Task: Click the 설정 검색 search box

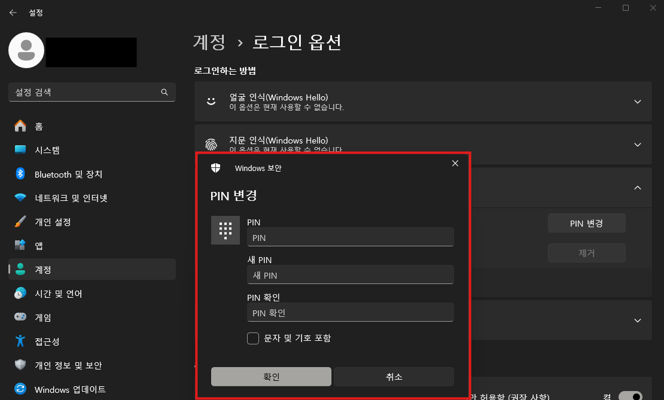Action: [92, 92]
